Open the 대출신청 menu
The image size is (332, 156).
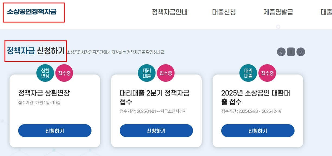tap(224, 12)
